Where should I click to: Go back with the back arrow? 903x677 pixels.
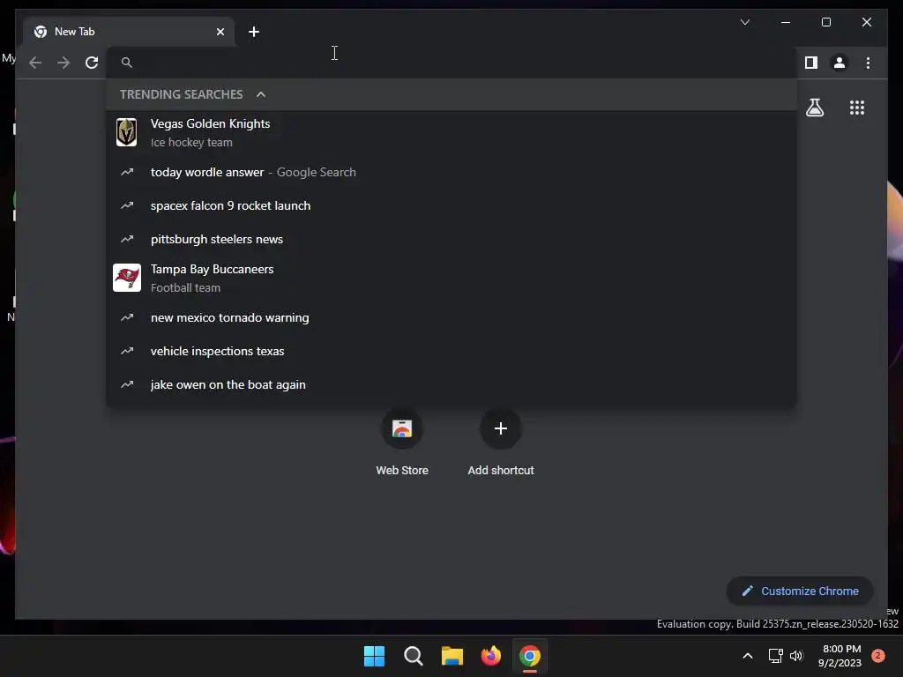point(35,63)
